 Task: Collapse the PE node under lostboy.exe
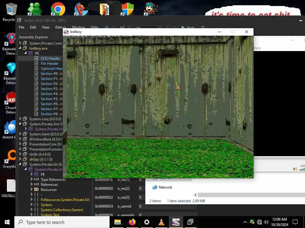click(x=26, y=53)
